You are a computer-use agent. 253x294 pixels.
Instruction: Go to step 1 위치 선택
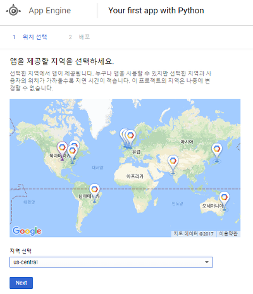pos(30,37)
